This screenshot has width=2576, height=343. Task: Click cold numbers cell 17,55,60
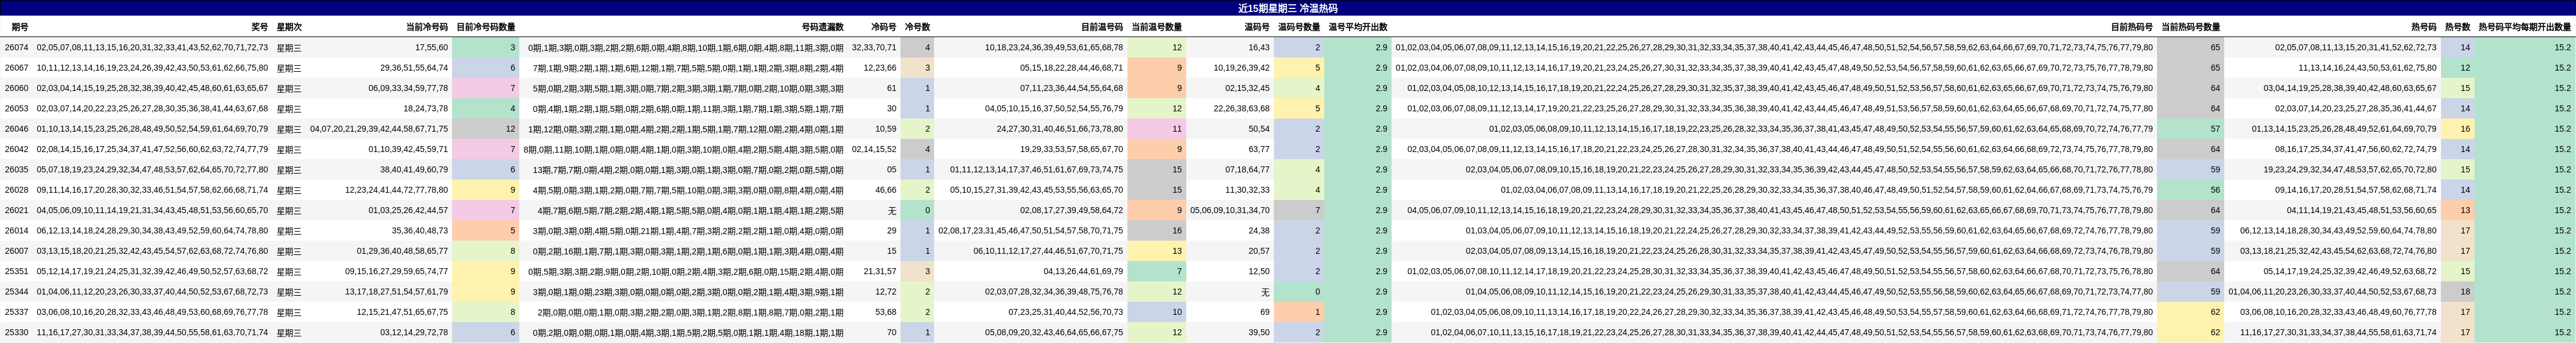432,48
